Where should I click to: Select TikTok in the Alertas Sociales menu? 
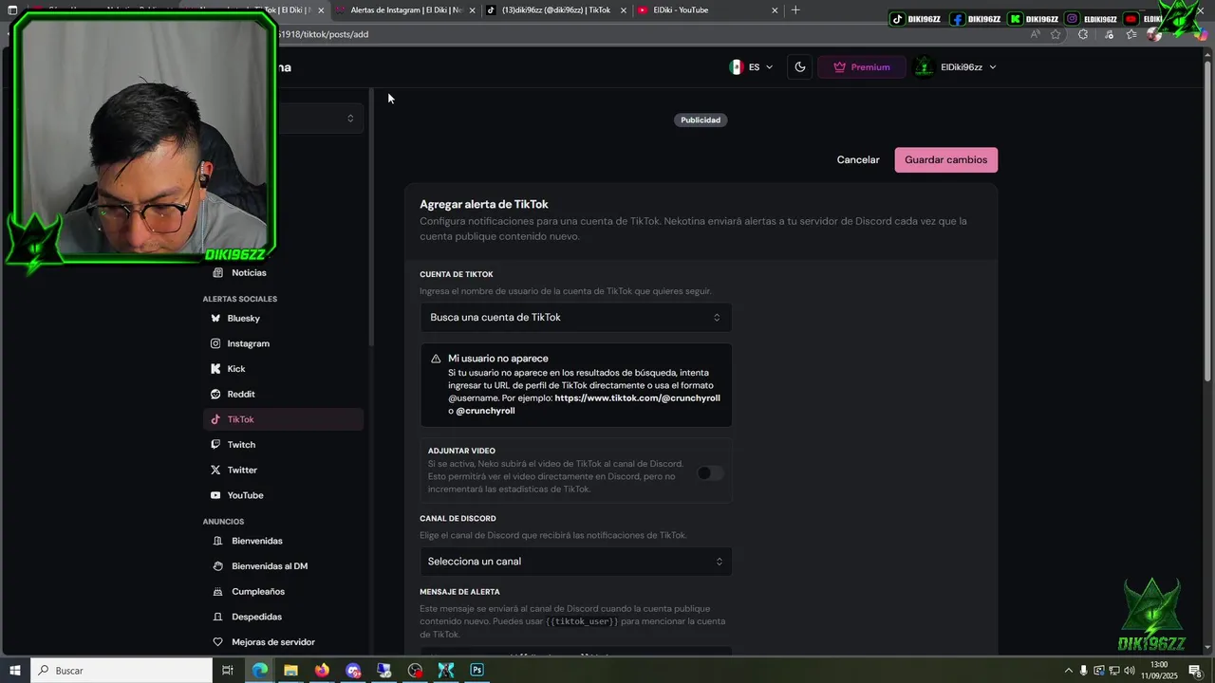283,419
